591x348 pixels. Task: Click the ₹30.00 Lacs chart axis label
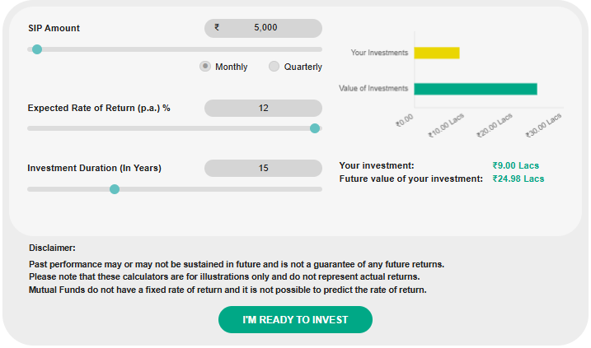click(x=544, y=124)
